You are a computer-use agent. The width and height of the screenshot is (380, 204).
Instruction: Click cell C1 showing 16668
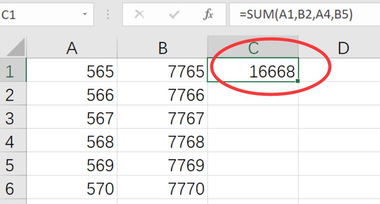[253, 70]
